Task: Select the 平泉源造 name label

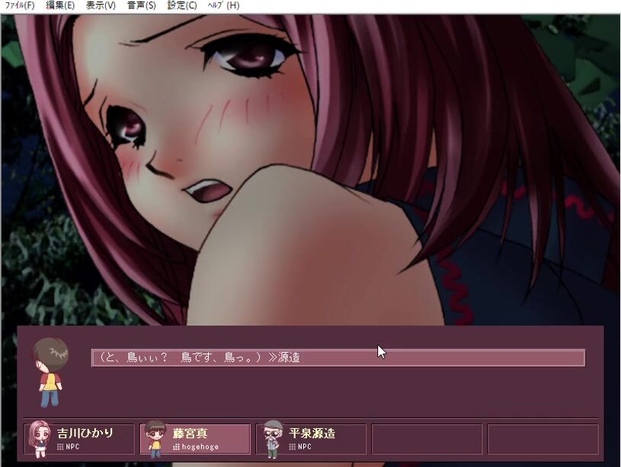Action: pyautogui.click(x=312, y=433)
